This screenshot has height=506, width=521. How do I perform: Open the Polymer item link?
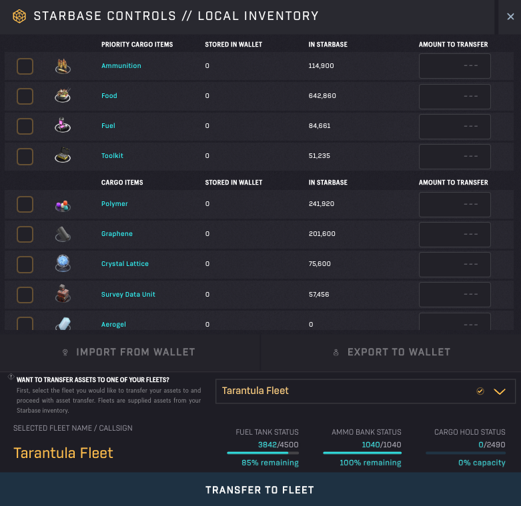[x=115, y=203]
